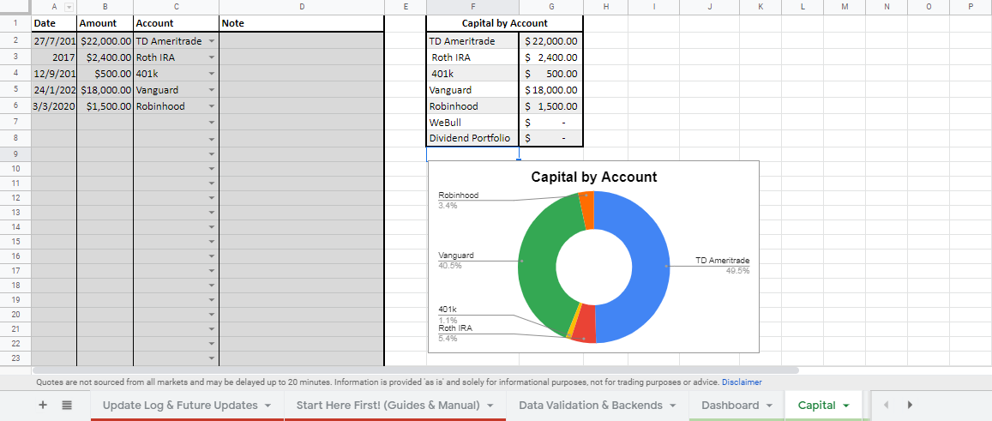
Task: Open column A filter icon
Action: (69, 7)
